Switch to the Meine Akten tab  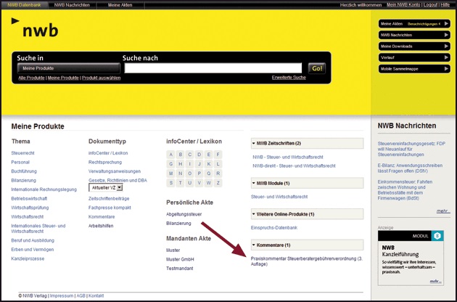point(120,5)
